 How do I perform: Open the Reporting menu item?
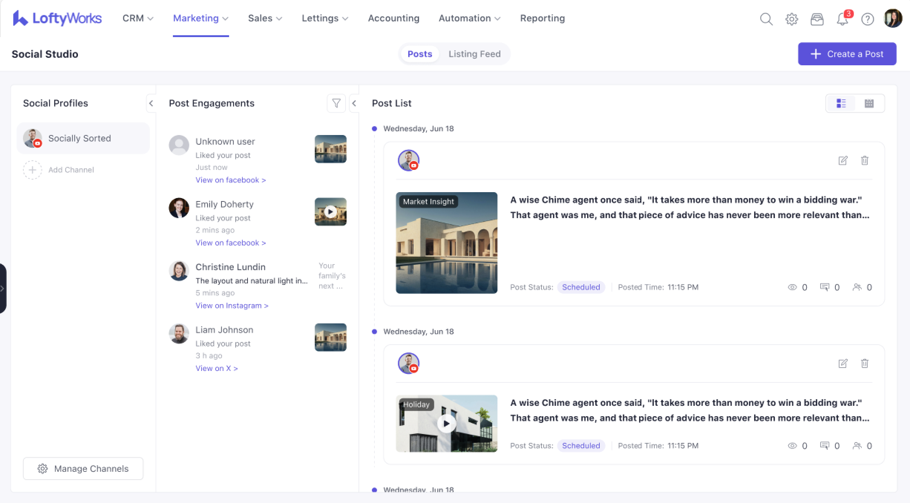click(x=542, y=18)
